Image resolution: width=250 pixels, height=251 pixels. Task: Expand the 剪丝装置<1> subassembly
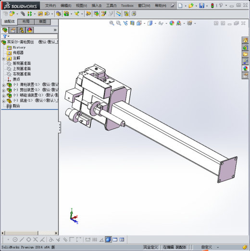[x=4, y=91]
